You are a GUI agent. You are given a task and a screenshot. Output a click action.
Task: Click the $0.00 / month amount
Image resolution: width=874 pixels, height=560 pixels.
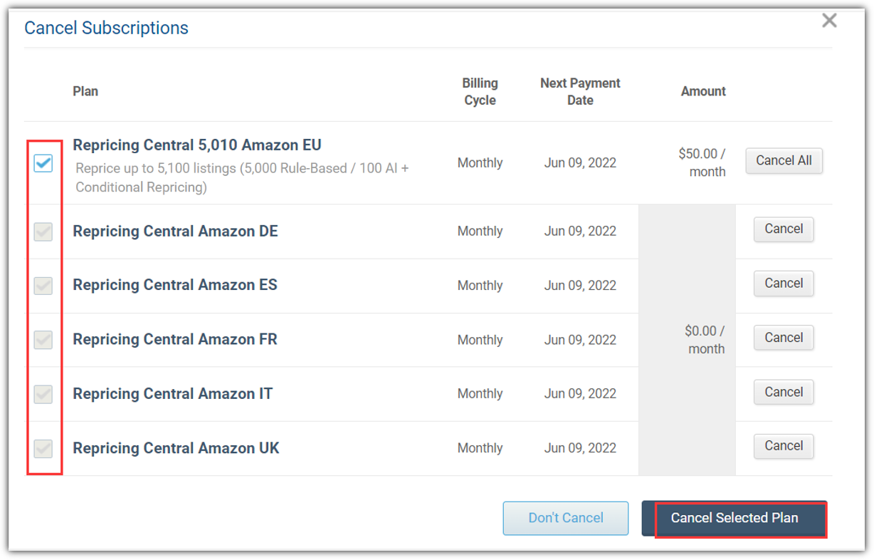(705, 340)
